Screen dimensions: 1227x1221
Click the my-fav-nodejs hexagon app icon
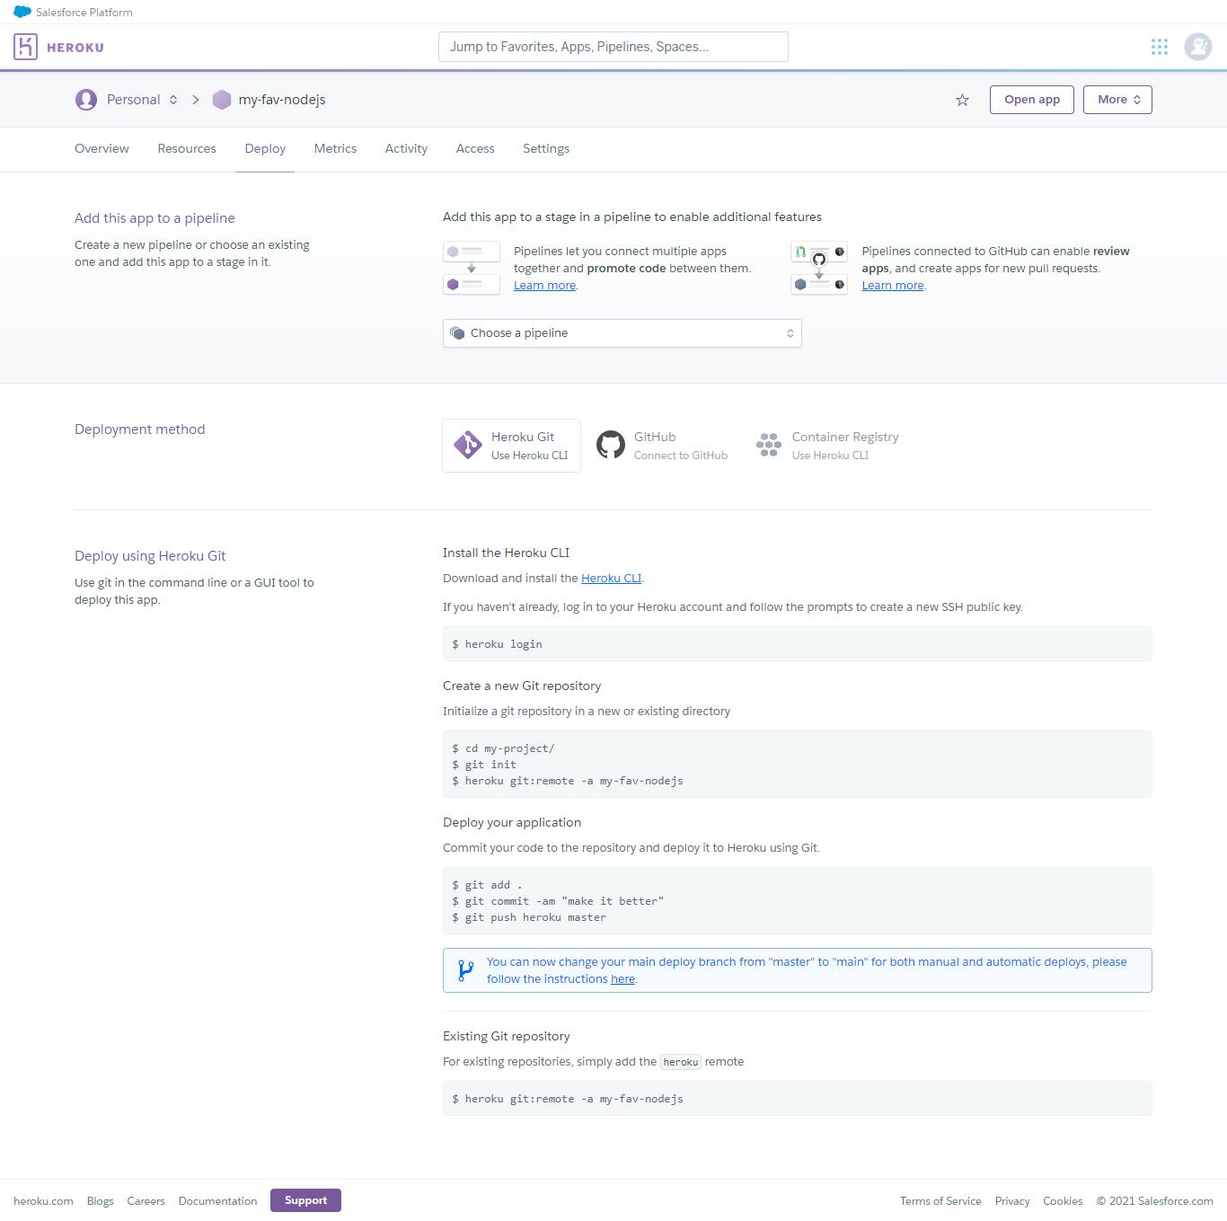point(222,100)
